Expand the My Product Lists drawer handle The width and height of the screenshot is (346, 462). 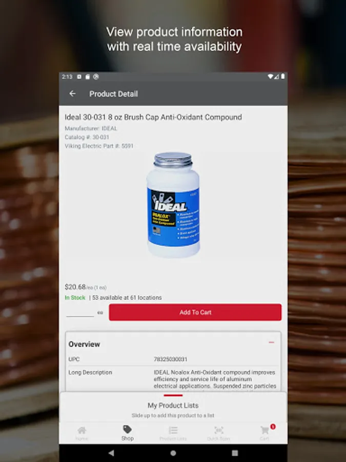[x=173, y=395]
